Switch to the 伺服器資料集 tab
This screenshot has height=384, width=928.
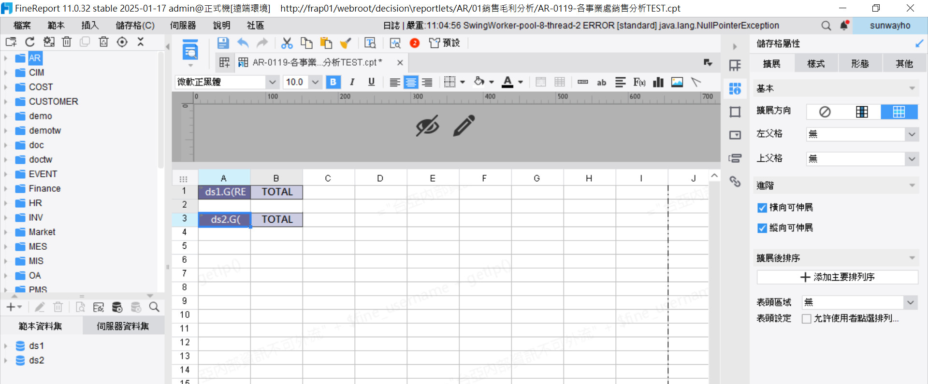(123, 327)
